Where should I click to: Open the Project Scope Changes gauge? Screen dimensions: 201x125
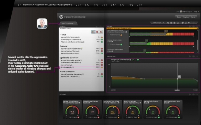[x=92, y=109]
